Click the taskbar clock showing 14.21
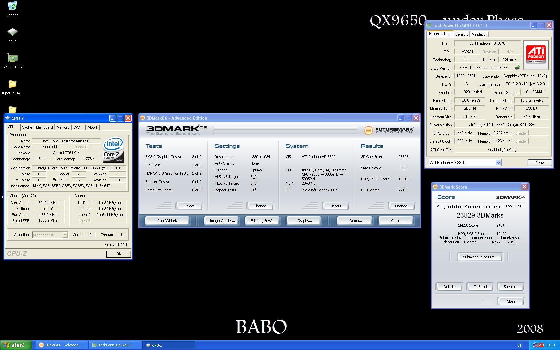 point(551,345)
